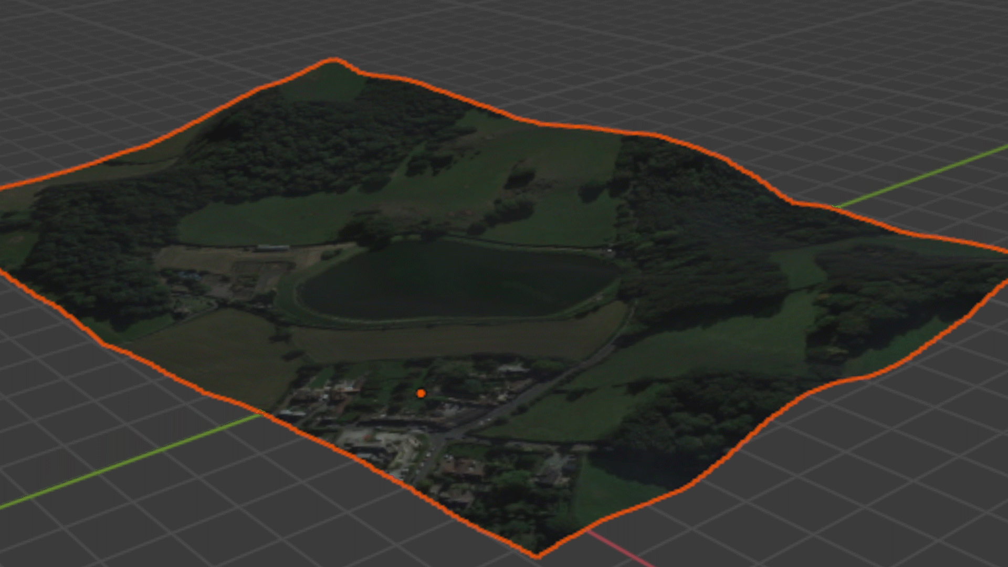
Task: Click the orange origin dot on terrain
Action: coord(421,393)
